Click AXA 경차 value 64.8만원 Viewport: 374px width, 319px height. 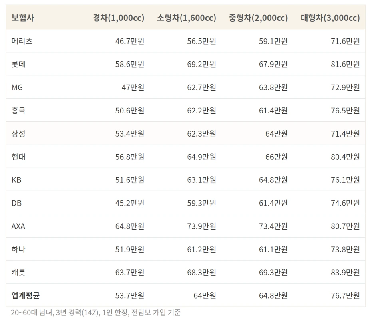click(x=130, y=226)
